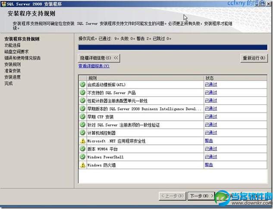Screen dimensions: 273x209
Task: Click the rule text Windows 防火墙
Action: point(101,165)
